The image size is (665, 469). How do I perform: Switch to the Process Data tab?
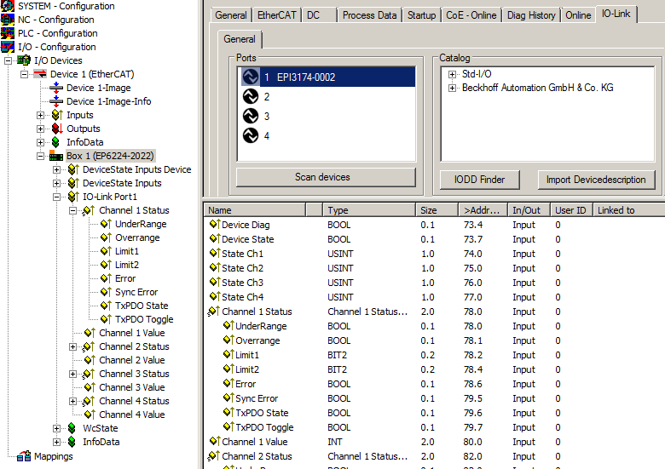tap(369, 15)
